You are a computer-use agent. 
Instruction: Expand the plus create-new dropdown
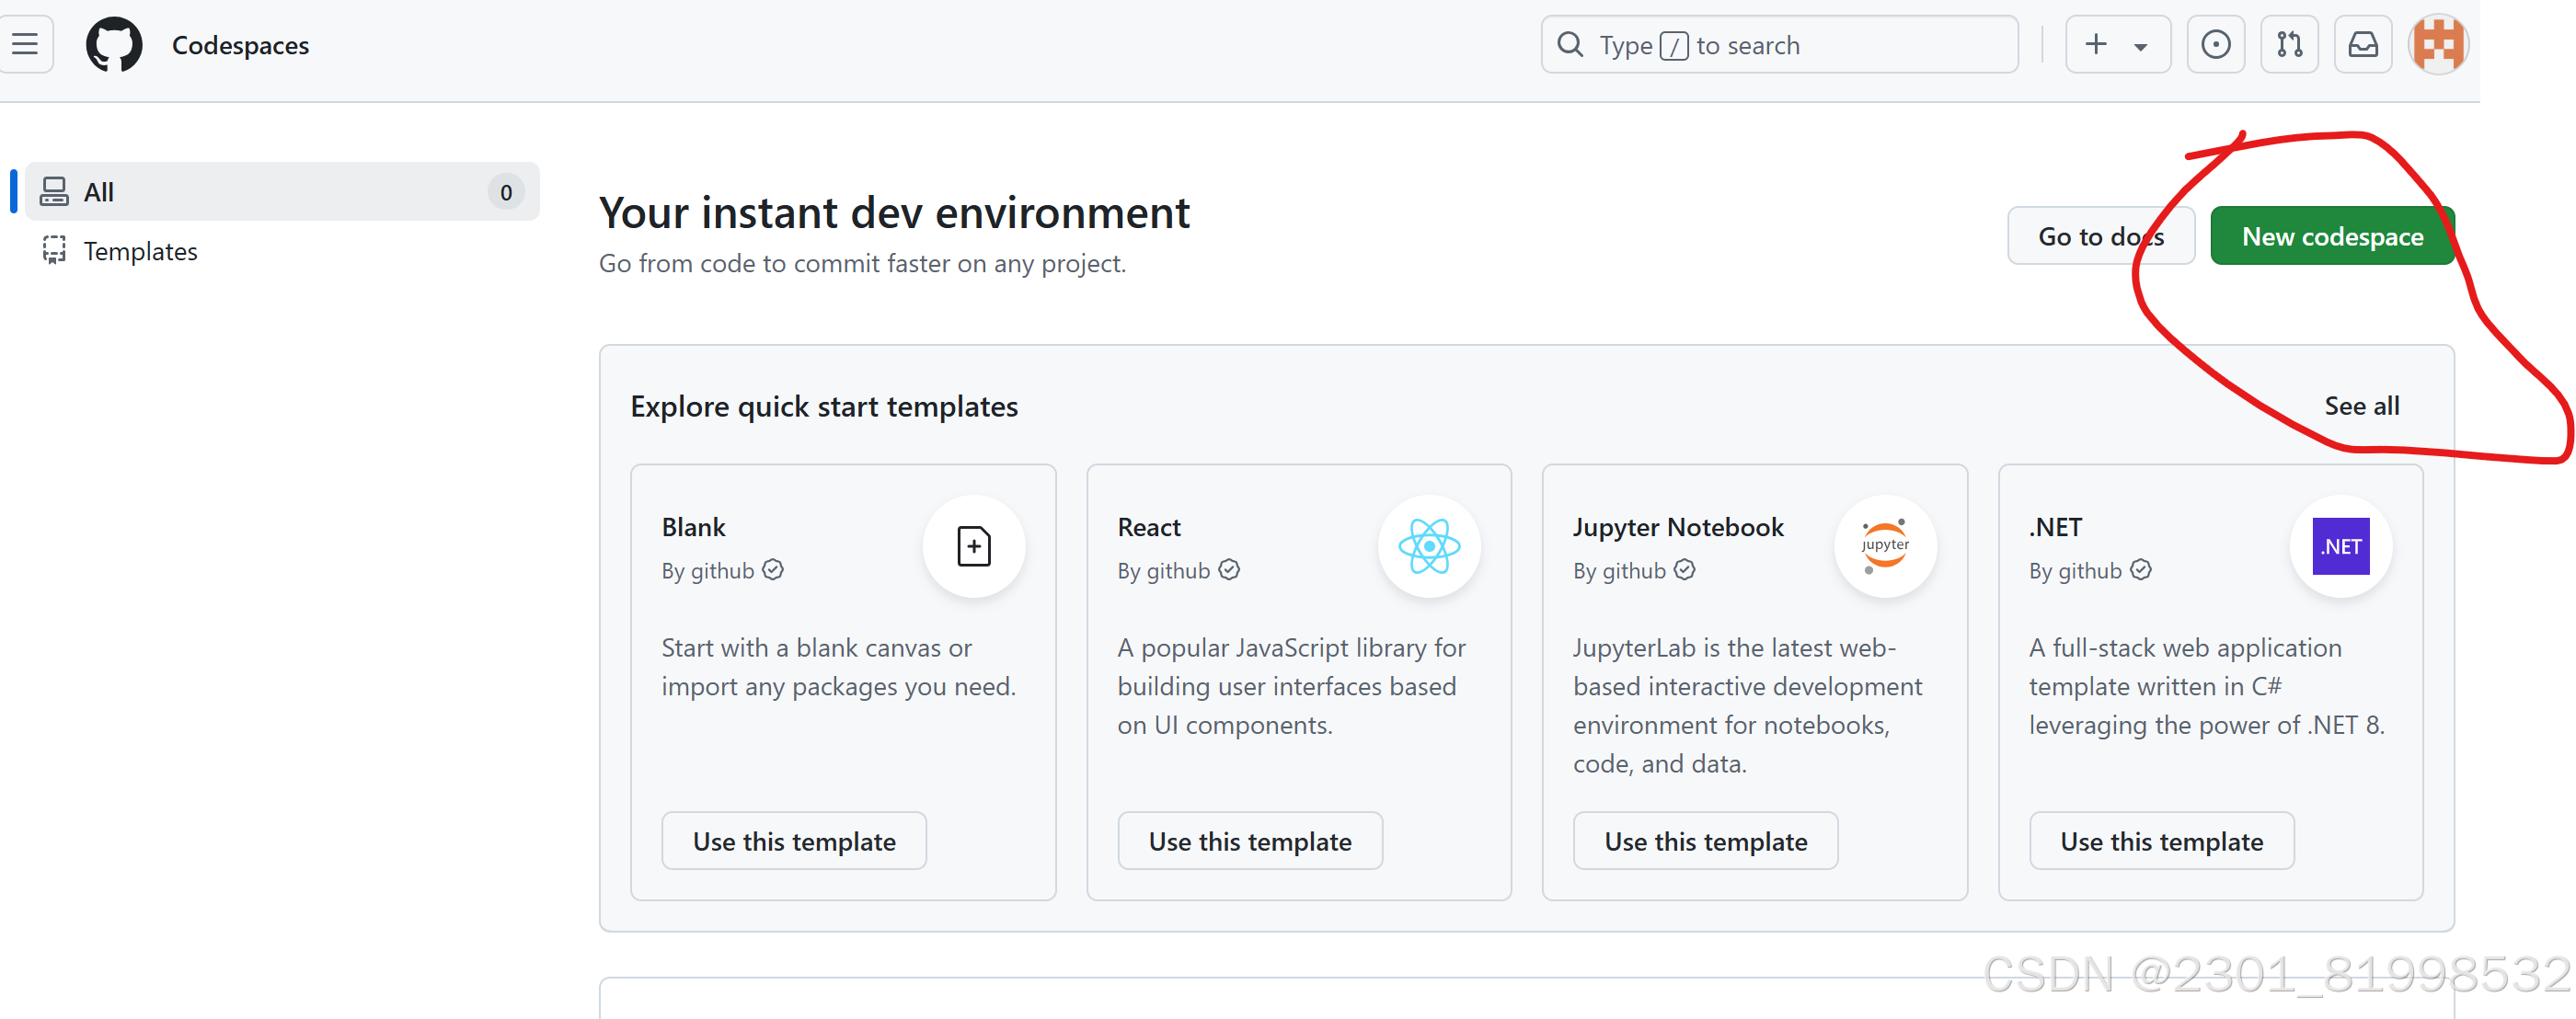[2117, 45]
